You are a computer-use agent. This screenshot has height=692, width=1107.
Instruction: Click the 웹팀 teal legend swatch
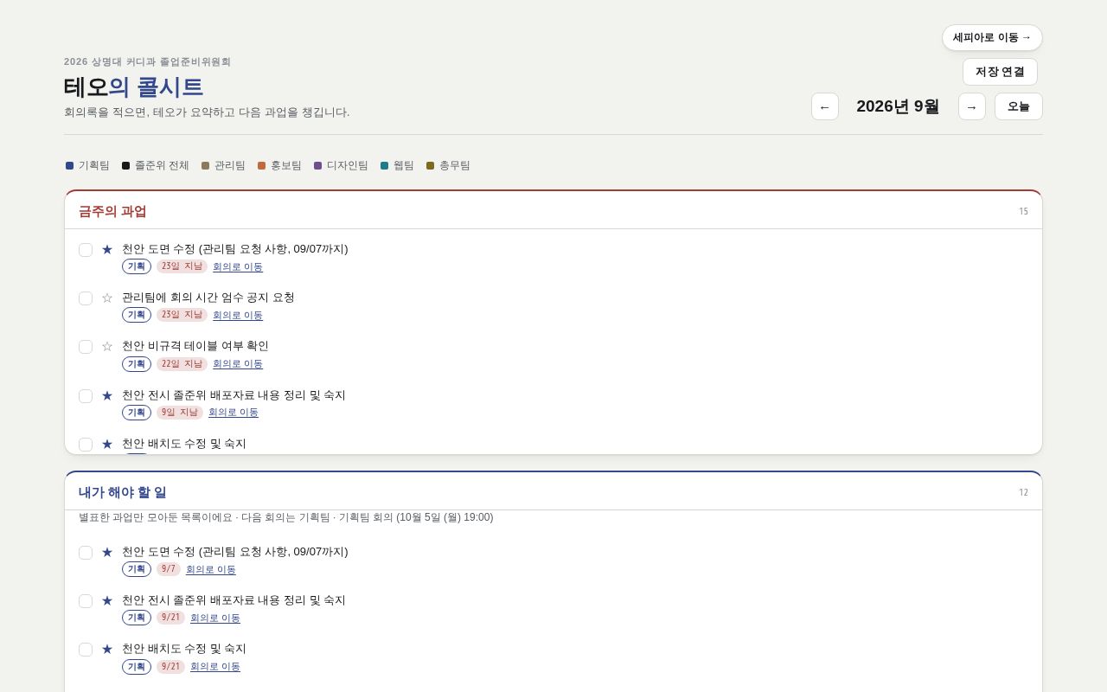click(x=385, y=165)
